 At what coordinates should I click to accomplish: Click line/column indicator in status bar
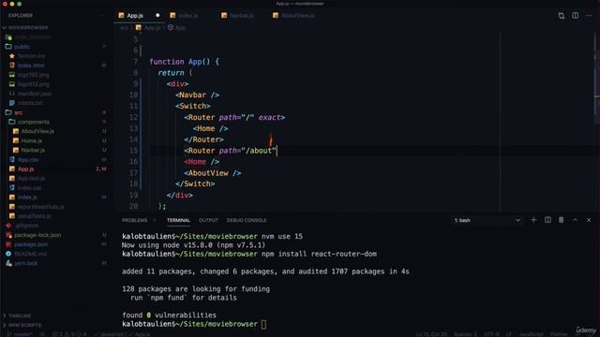[431, 334]
